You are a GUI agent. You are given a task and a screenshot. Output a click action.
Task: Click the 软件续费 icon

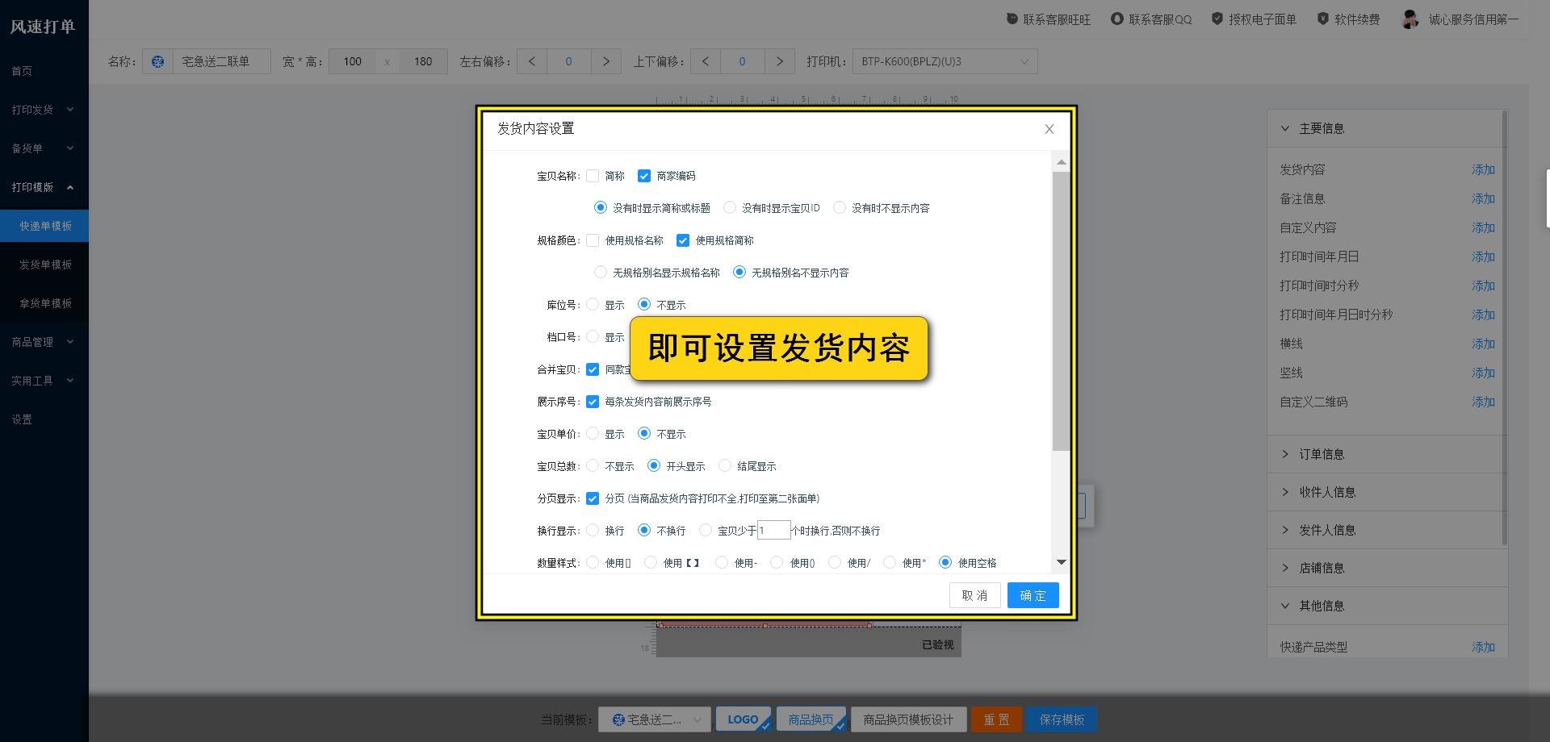(x=1322, y=18)
